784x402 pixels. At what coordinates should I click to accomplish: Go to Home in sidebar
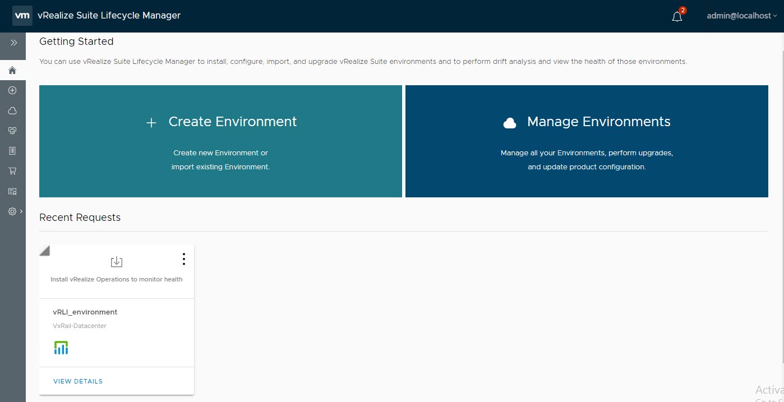[12, 70]
